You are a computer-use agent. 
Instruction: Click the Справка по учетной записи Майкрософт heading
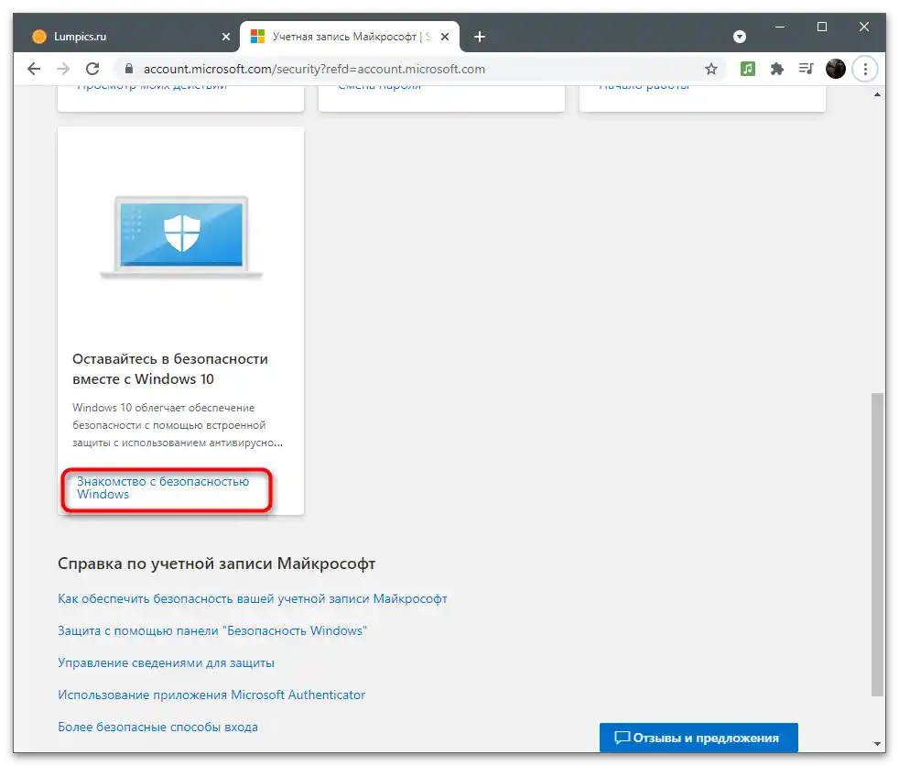point(216,564)
